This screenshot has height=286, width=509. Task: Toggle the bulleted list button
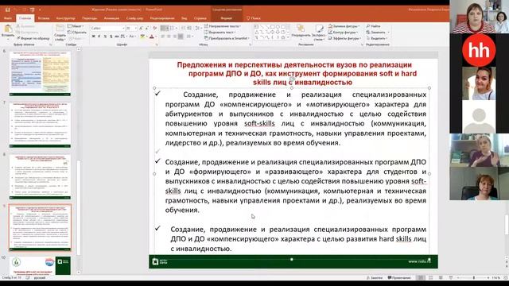click(165, 29)
